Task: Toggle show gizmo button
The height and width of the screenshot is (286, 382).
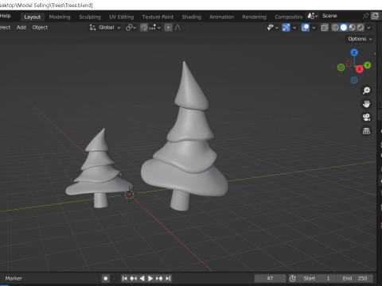Action: point(286,28)
